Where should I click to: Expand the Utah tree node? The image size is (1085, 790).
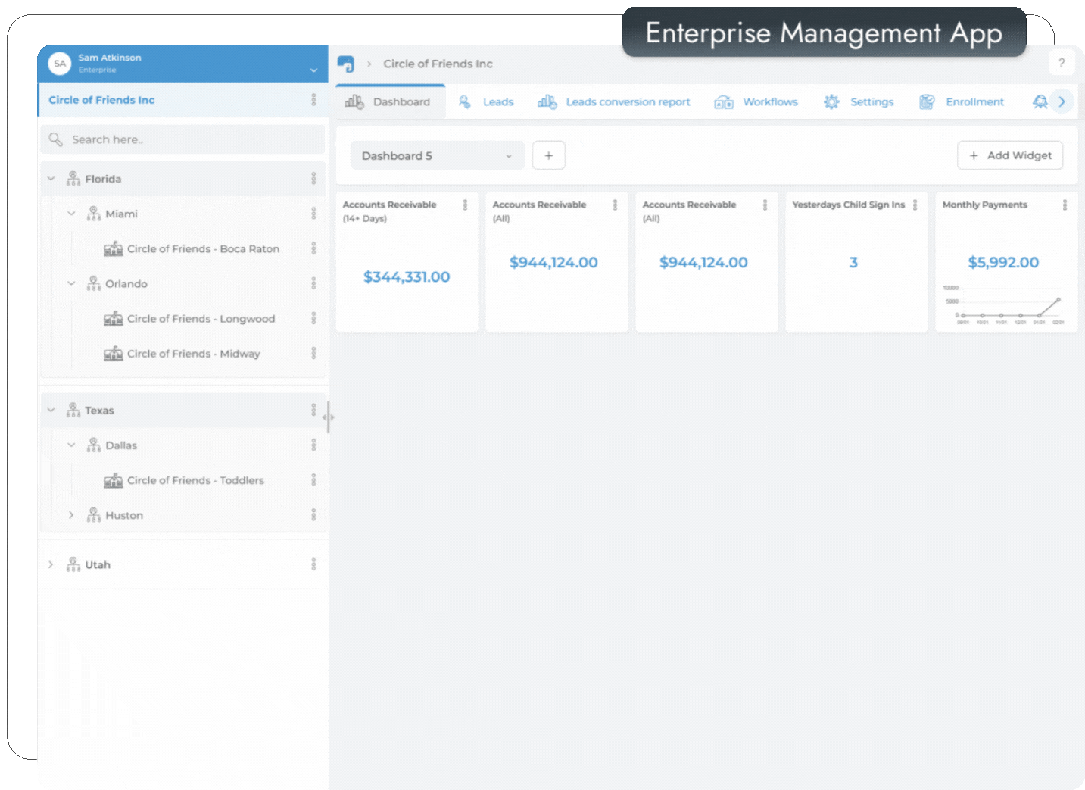pyautogui.click(x=51, y=564)
